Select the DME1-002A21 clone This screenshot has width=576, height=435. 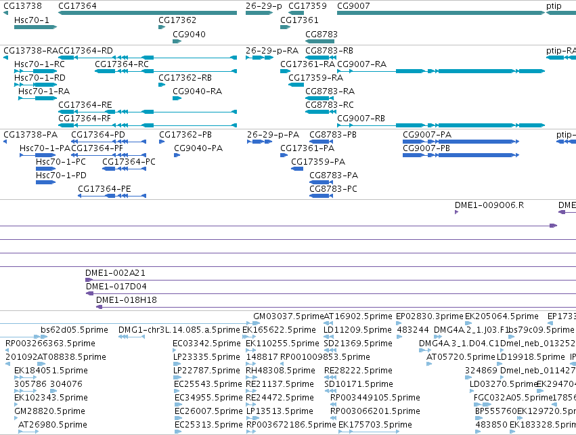coord(330,280)
